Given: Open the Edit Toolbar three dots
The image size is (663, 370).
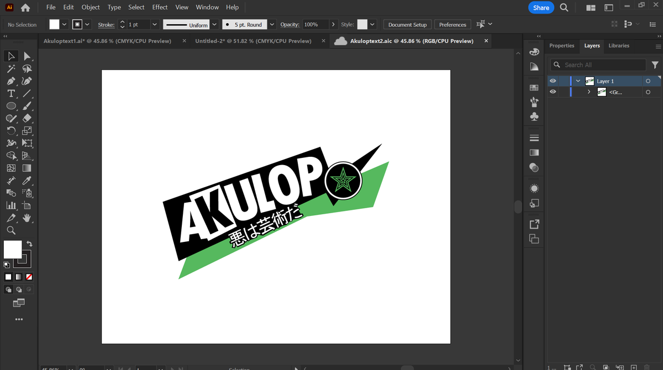Looking at the screenshot, I should [x=19, y=319].
